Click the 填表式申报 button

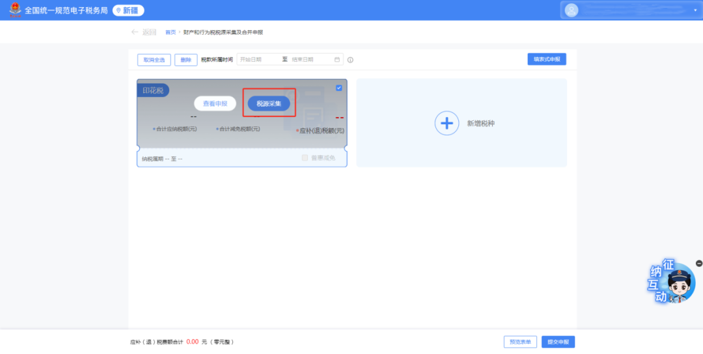click(547, 59)
